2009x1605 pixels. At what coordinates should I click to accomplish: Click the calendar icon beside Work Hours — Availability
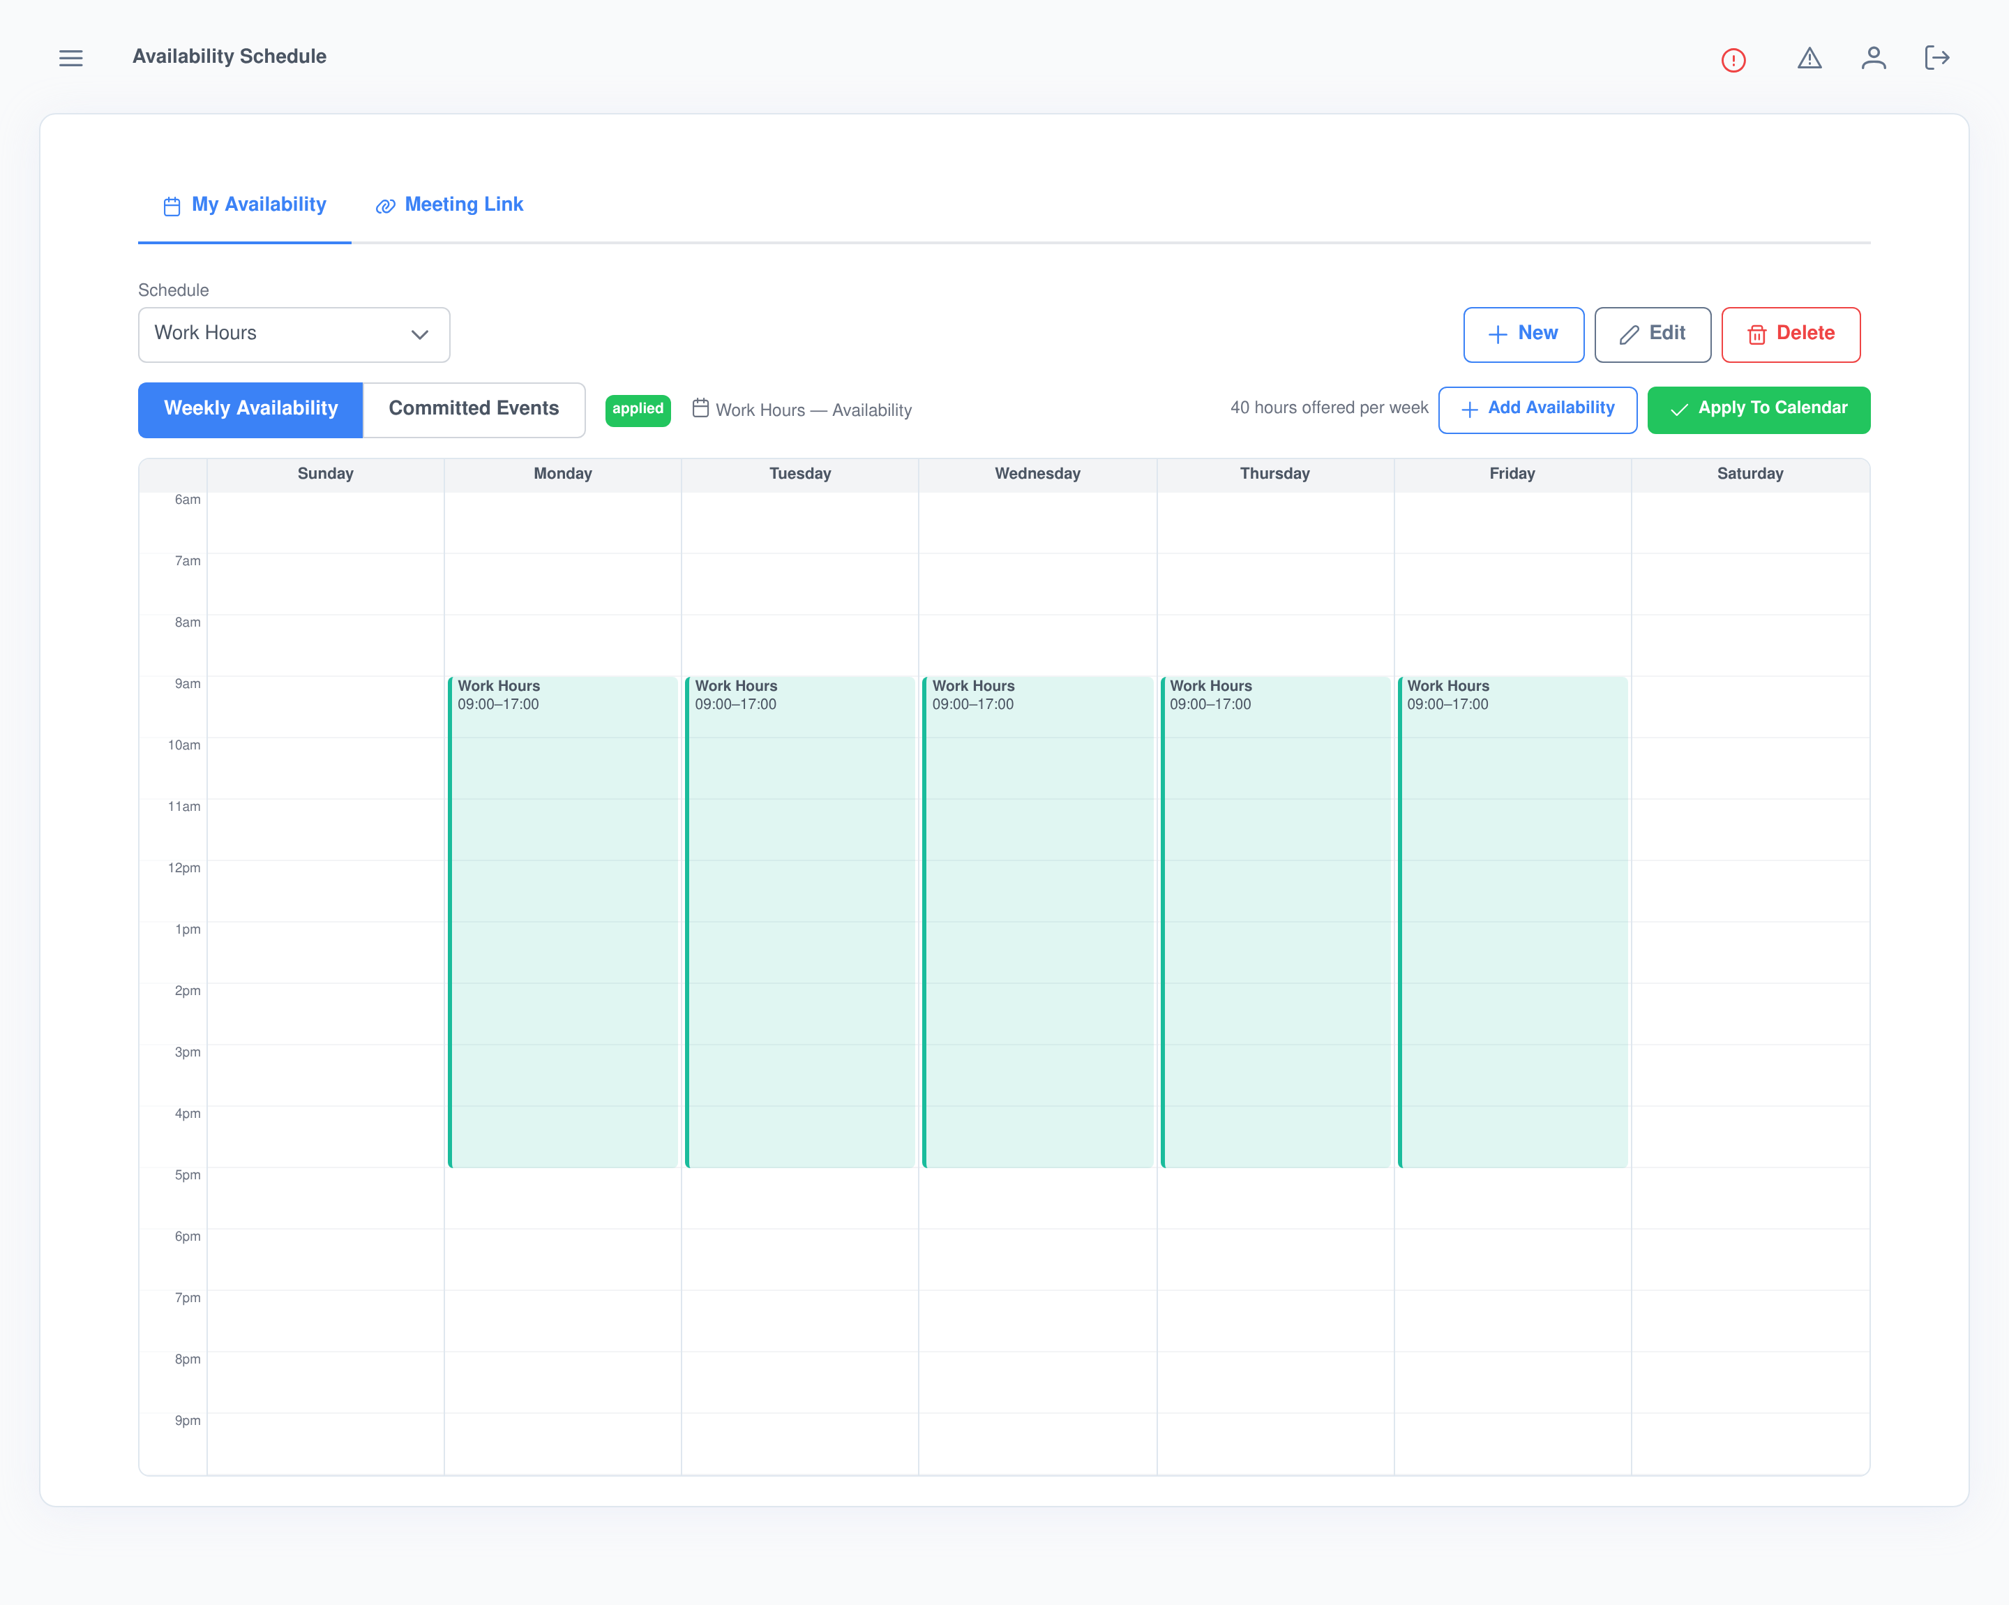[701, 408]
